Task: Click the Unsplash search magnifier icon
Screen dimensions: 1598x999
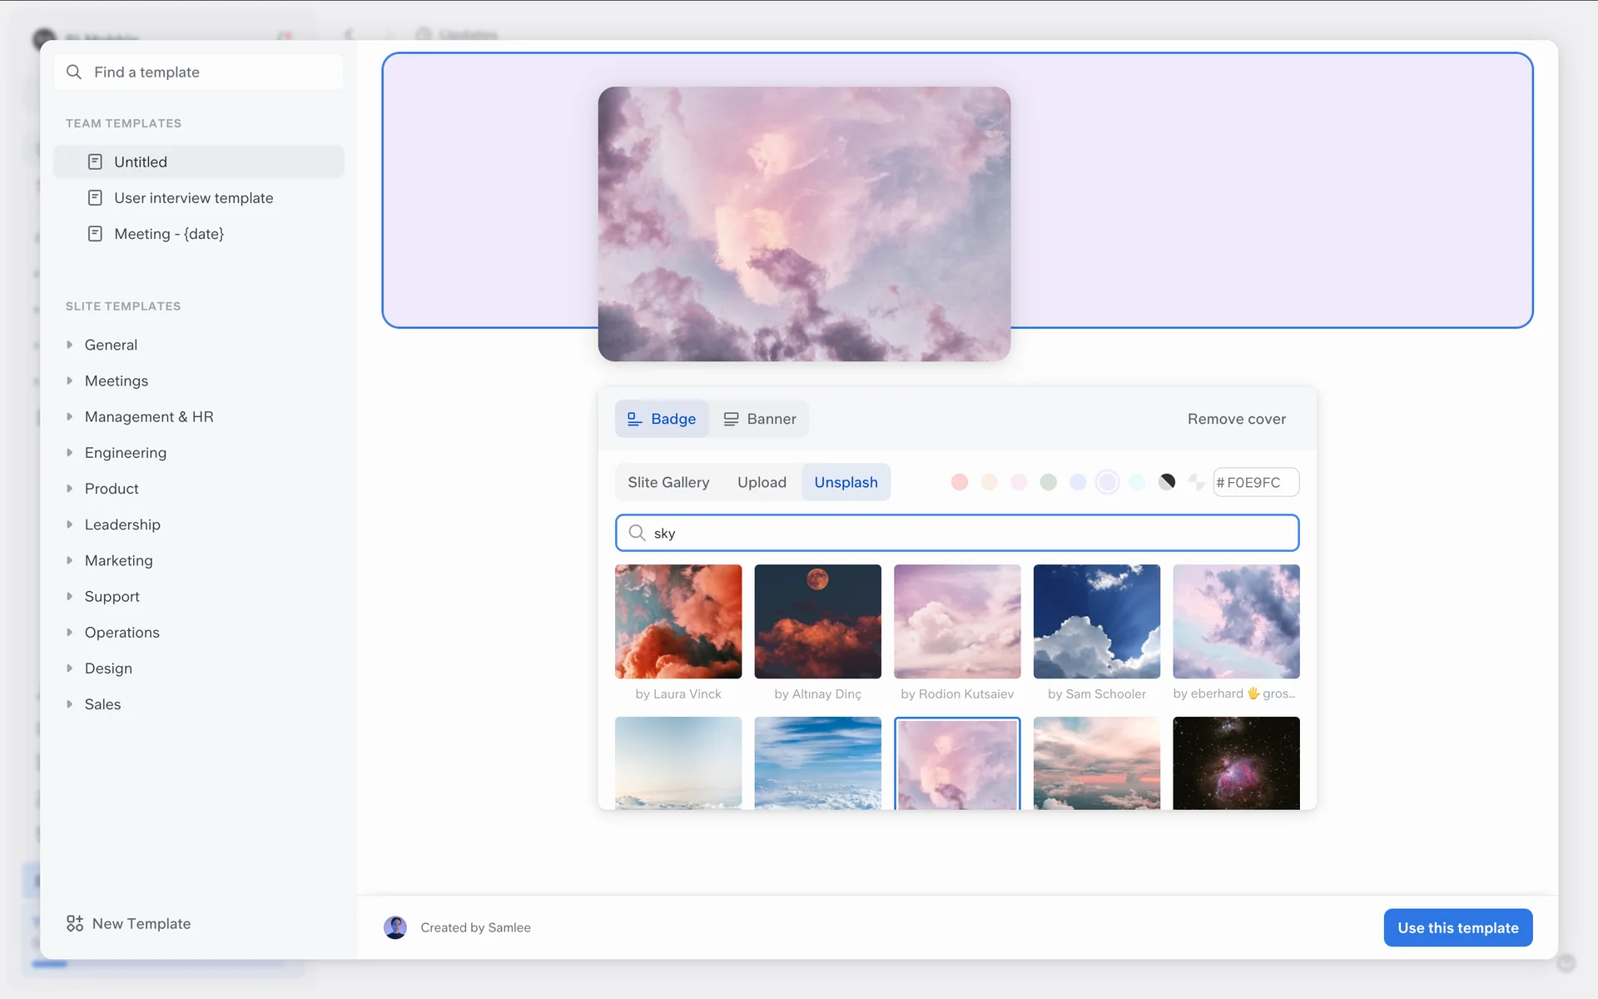Action: tap(637, 533)
